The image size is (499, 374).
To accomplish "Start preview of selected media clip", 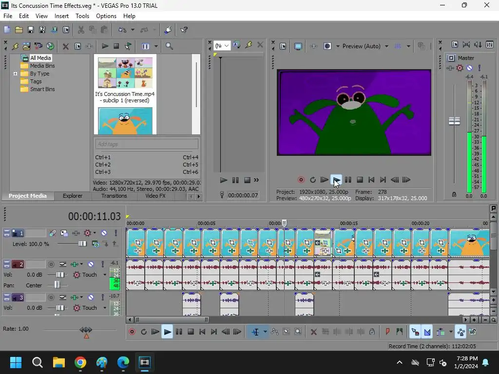I will (105, 46).
